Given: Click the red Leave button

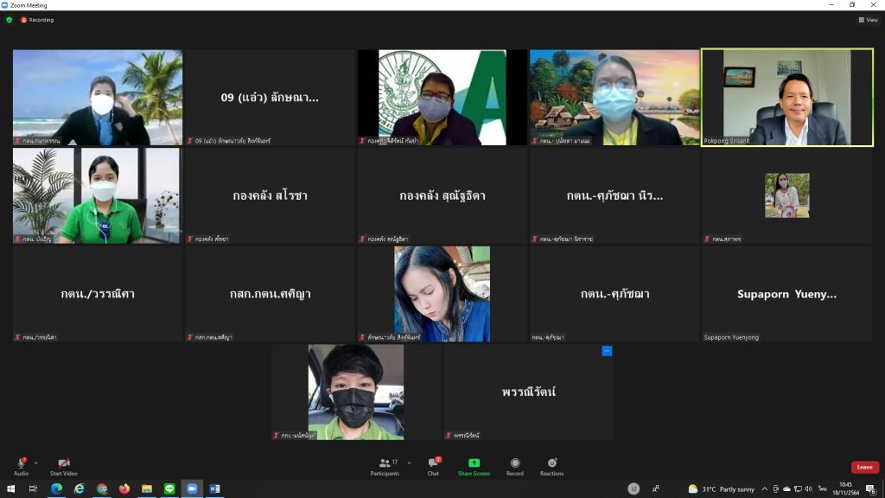Looking at the screenshot, I should (864, 467).
